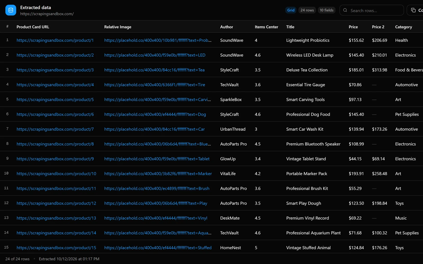Select the DeskMate author cell

click(230, 218)
